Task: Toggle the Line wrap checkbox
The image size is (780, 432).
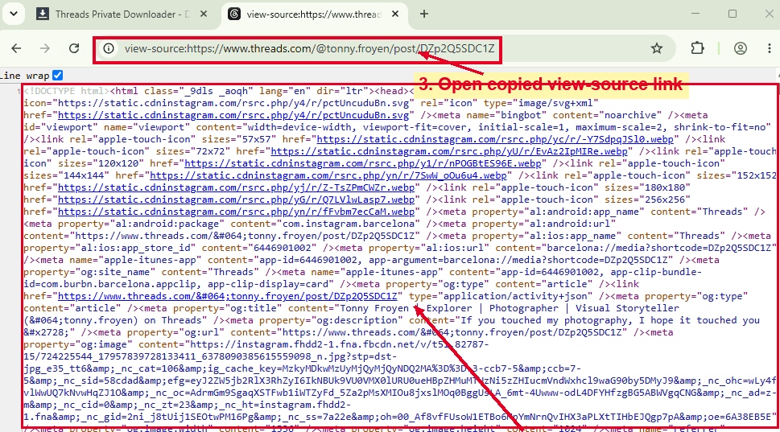Action: (x=58, y=75)
